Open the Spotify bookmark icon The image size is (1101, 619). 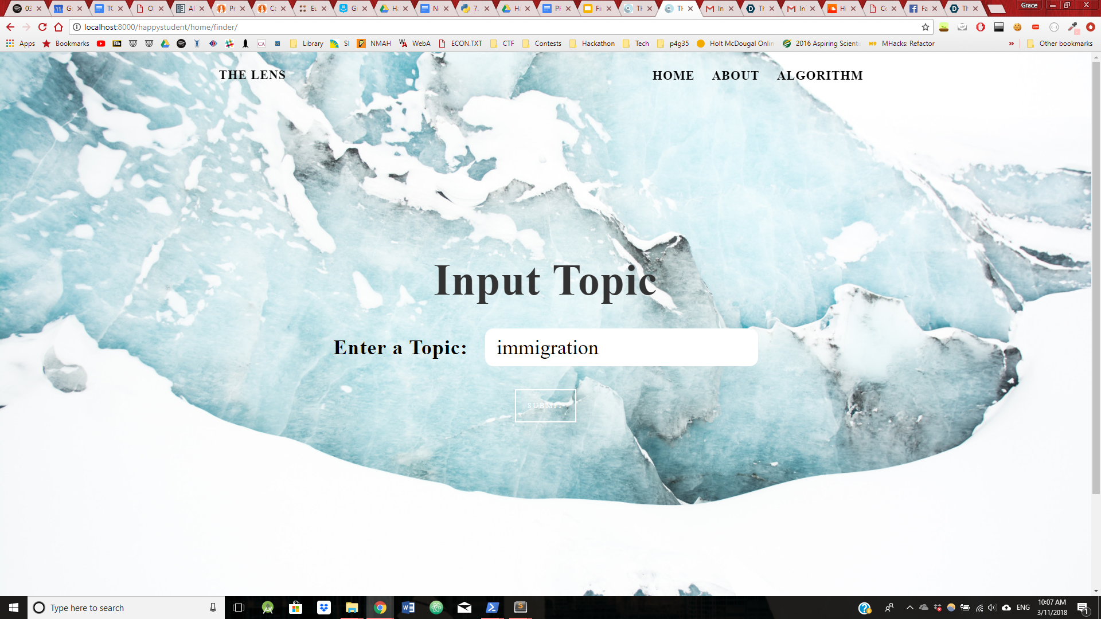tap(181, 44)
